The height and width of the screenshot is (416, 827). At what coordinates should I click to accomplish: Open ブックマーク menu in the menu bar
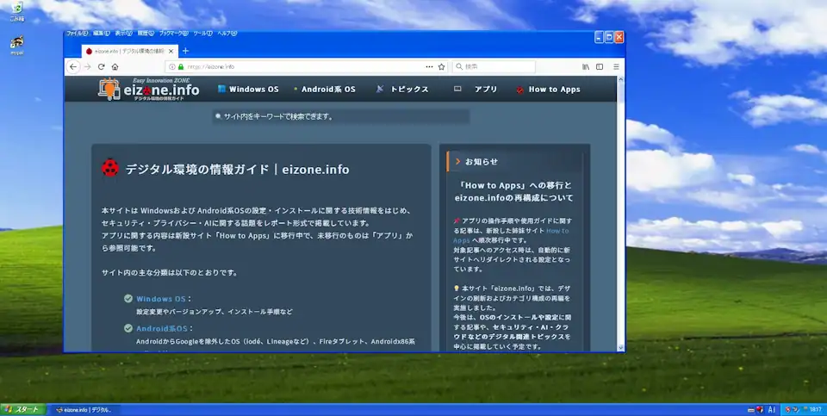(173, 34)
